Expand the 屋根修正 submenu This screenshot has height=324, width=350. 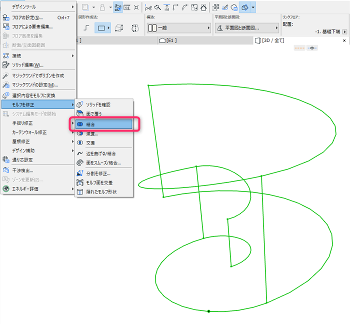[38, 141]
